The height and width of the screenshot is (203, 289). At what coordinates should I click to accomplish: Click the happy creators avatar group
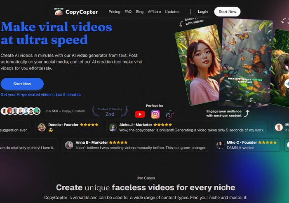pos(20,111)
